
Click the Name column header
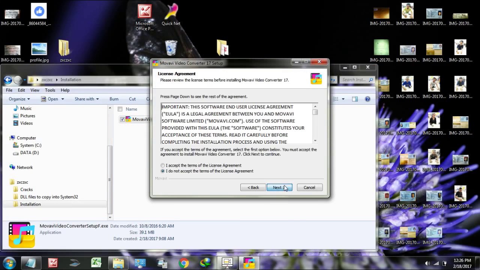pos(131,109)
